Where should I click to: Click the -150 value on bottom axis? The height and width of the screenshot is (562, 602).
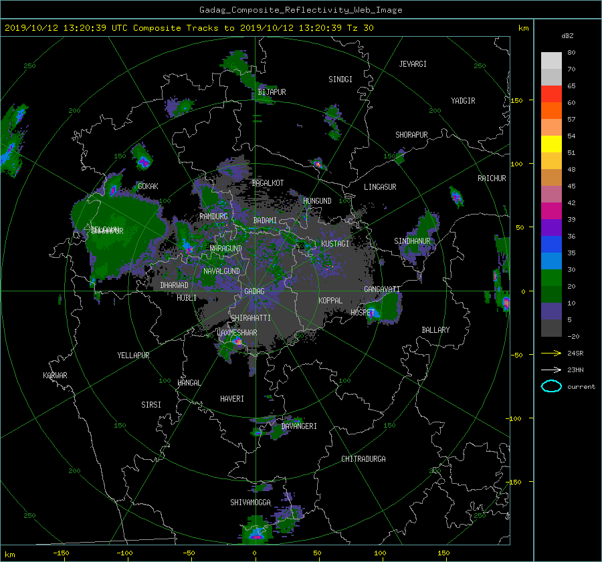(61, 553)
